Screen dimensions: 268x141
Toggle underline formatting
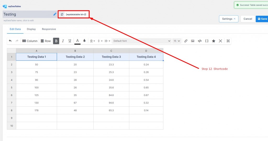point(70,41)
